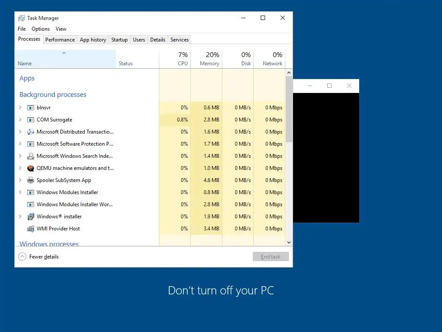Click the Windows installer icon
Screen dimensions: 442x332
pos(31,217)
